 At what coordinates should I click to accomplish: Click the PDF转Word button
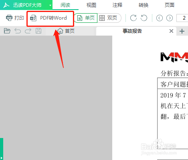(49, 18)
